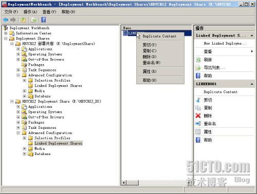Open the 帮助(H) menu in menu bar
This screenshot has height=194, width=257.
point(68,12)
